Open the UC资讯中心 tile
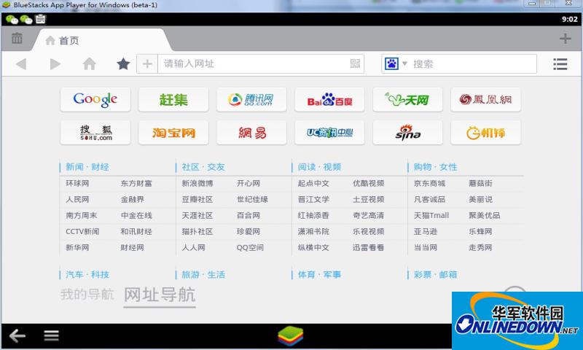The width and height of the screenshot is (583, 350). coord(329,133)
